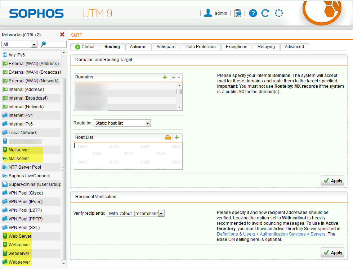Click the Sophos LiveConnect icon

pyautogui.click(x=5, y=176)
